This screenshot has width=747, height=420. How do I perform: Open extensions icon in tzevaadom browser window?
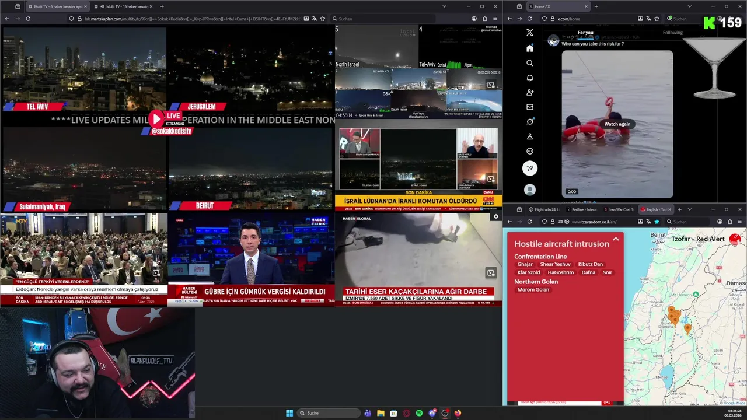(731, 222)
